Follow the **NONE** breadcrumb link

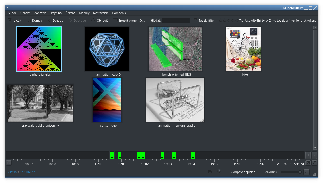28,172
